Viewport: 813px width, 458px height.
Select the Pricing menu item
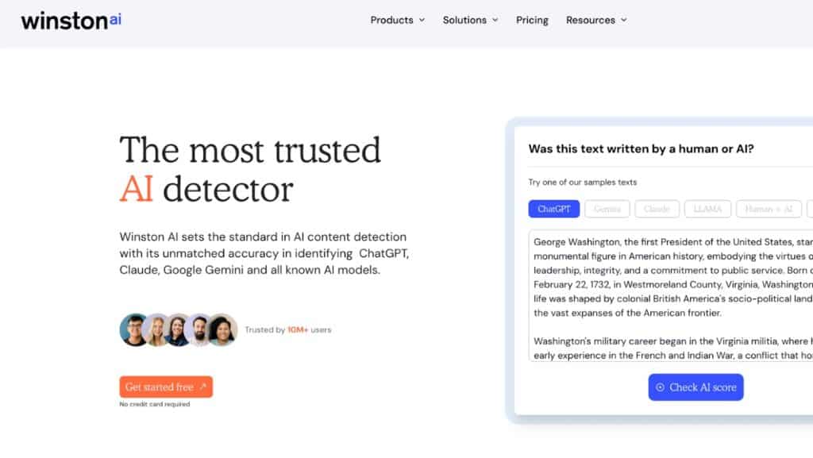point(532,20)
